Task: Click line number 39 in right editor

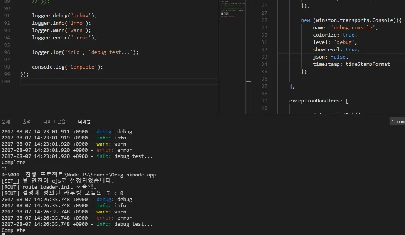Action: (x=264, y=101)
